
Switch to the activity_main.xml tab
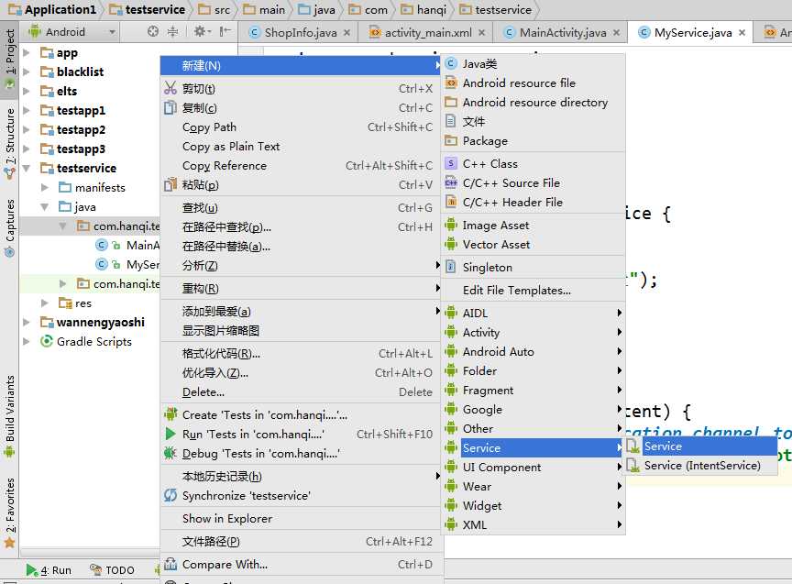point(427,33)
